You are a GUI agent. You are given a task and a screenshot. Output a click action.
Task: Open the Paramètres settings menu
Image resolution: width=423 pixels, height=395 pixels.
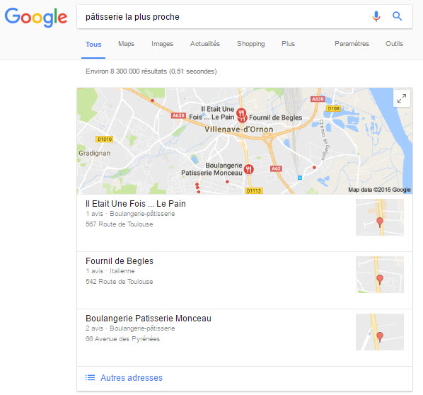(352, 44)
